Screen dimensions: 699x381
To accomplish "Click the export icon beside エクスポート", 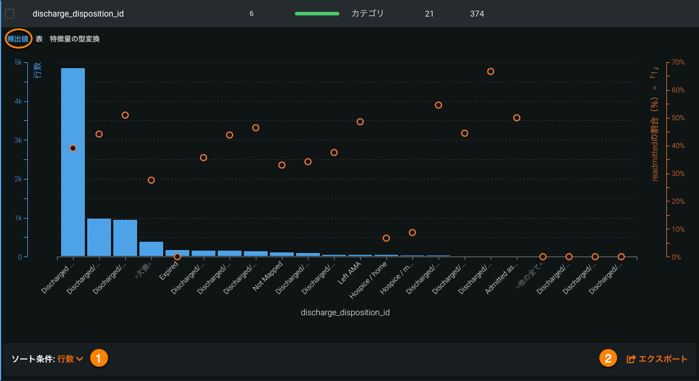I will click(631, 358).
